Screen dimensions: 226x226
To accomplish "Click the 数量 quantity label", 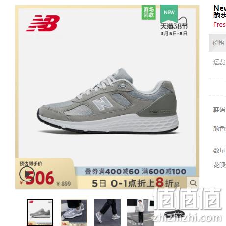I will (219, 150).
